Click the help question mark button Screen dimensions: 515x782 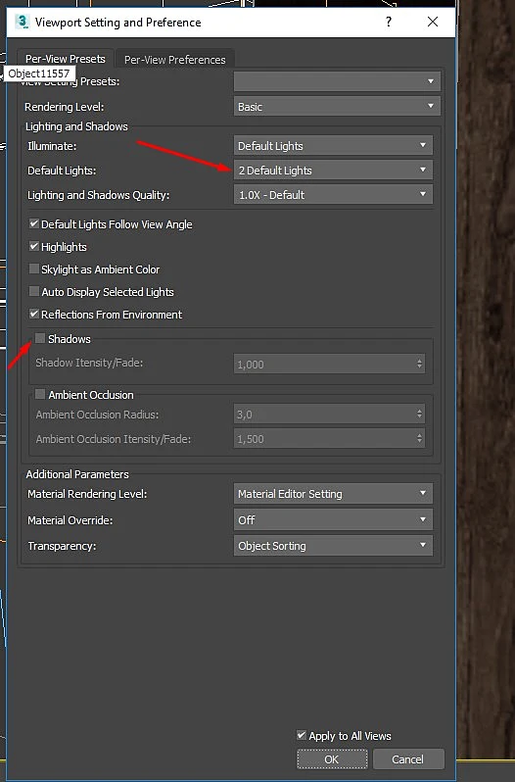[389, 22]
